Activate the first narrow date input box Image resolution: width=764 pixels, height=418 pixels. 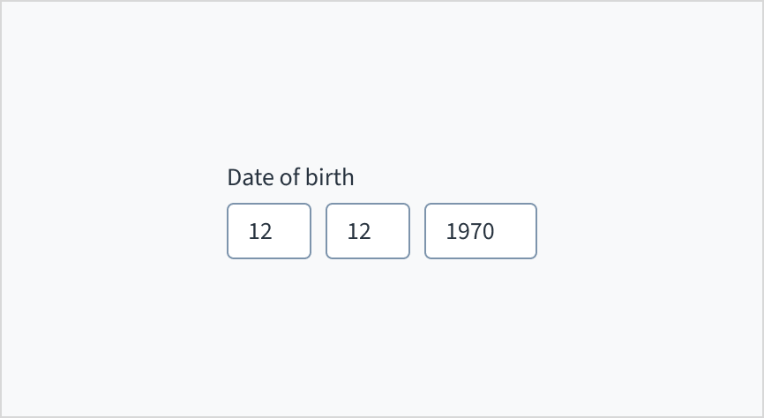pos(269,231)
